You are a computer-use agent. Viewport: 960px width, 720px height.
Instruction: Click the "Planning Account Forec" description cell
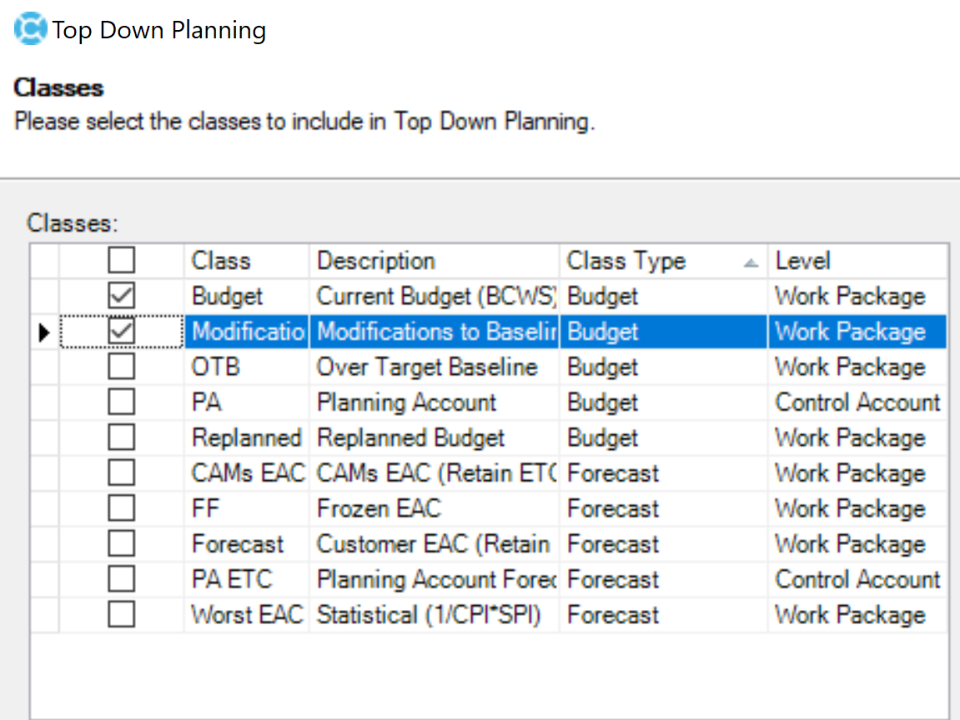click(x=434, y=579)
